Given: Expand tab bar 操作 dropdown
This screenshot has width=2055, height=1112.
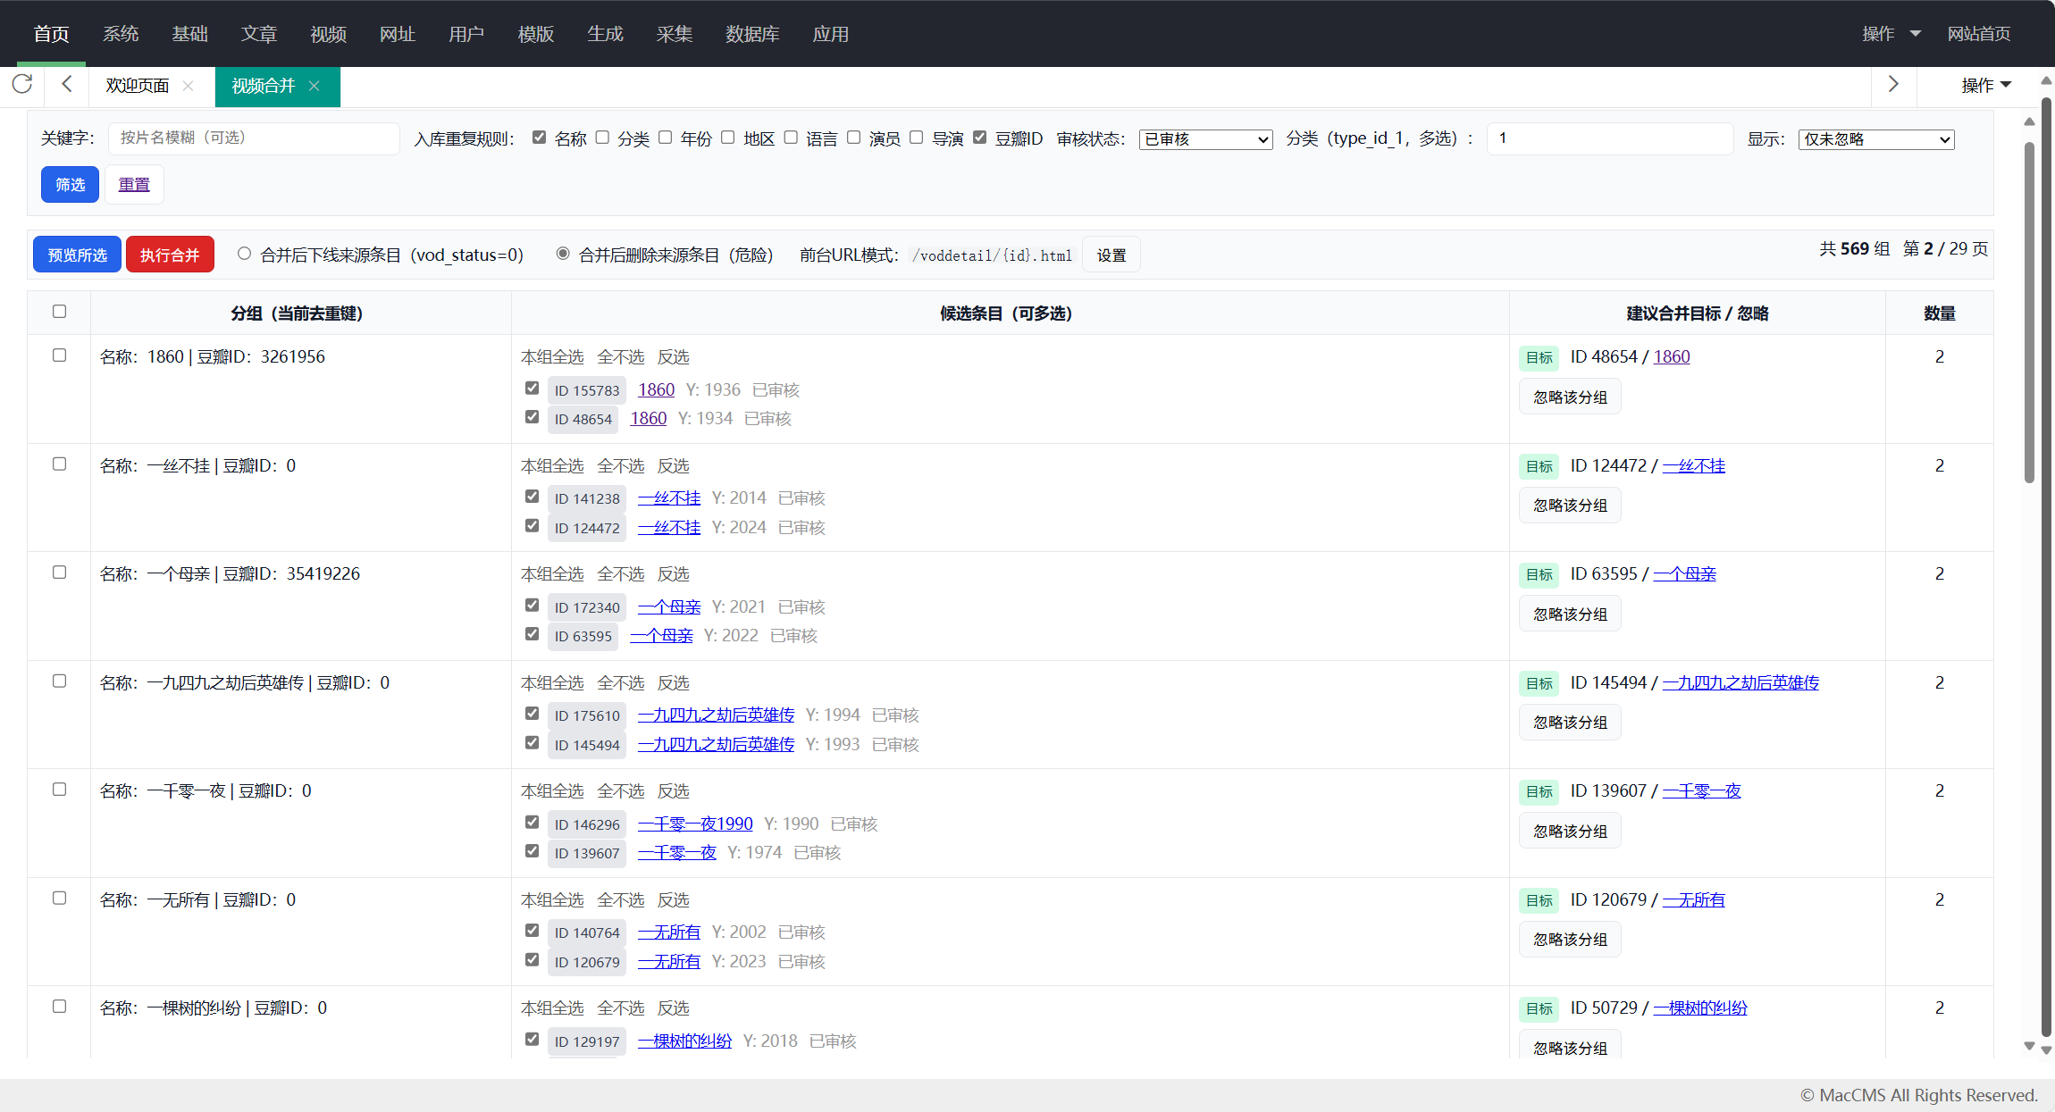Looking at the screenshot, I should [1985, 85].
